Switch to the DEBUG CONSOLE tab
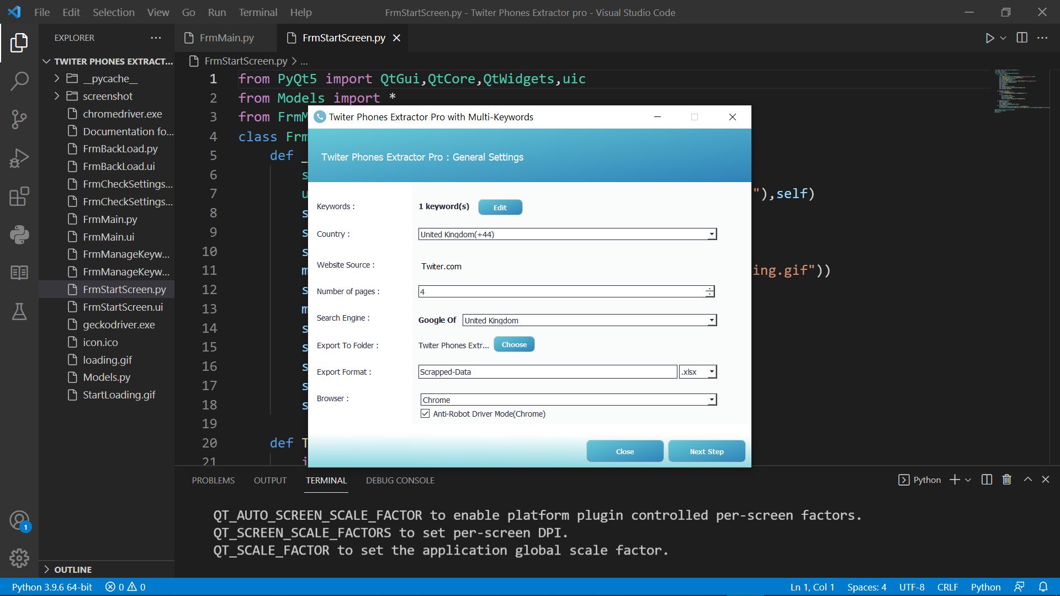 400,480
